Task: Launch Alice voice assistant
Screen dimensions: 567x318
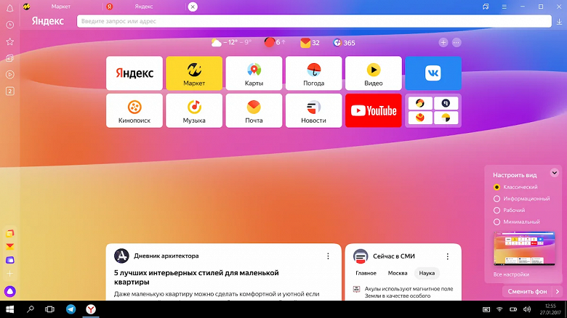Action: (9, 291)
